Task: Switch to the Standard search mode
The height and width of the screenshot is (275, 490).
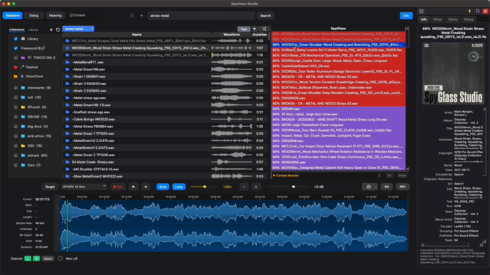Action: [13, 16]
